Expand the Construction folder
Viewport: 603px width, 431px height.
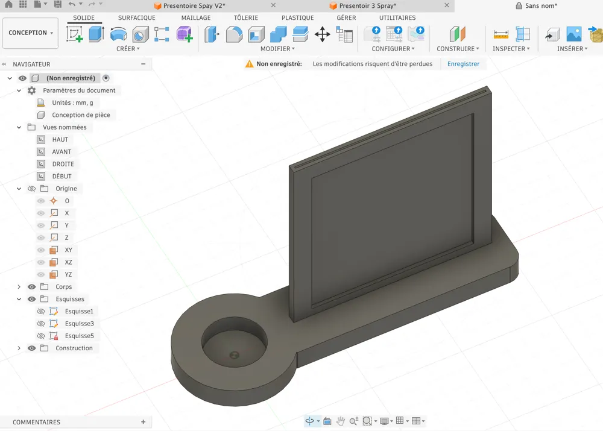point(19,348)
